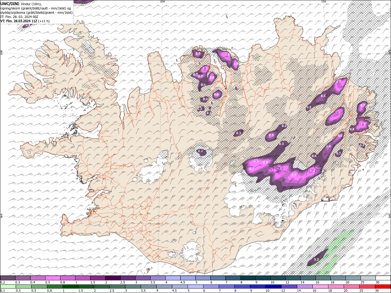The width and height of the screenshot is (391, 293).
Task: Select the 1.5 magenta swatch in the purple legend row
Action: coord(98,278)
